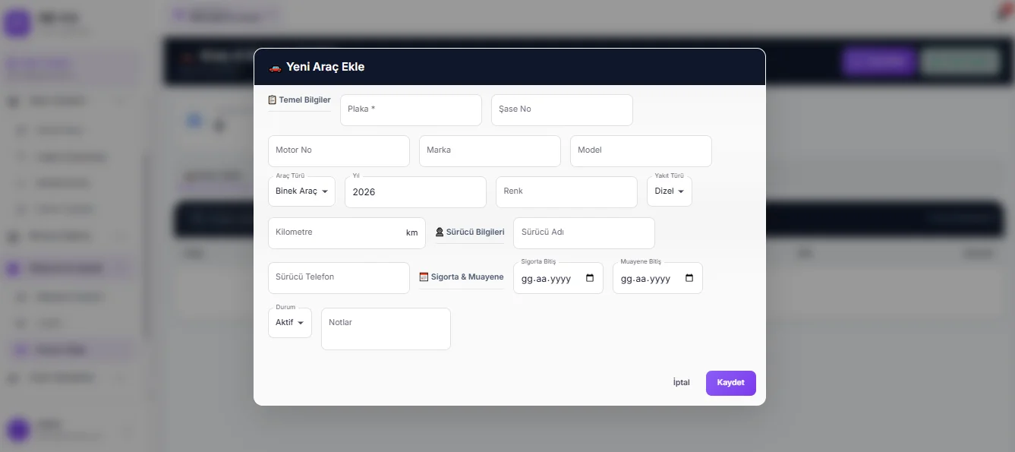
Task: Select the Motor No text box
Action: pos(339,151)
